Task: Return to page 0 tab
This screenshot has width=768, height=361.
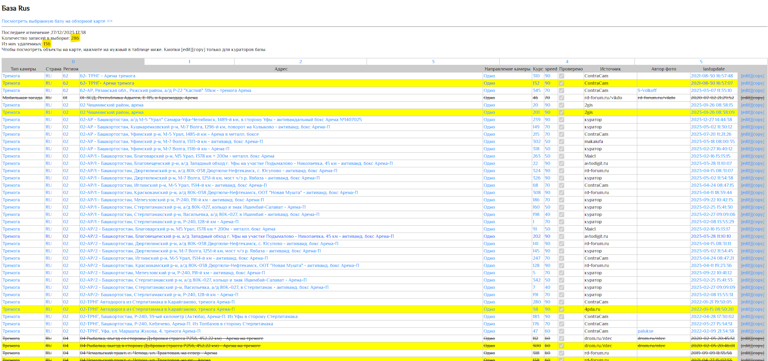Action: pos(73,62)
